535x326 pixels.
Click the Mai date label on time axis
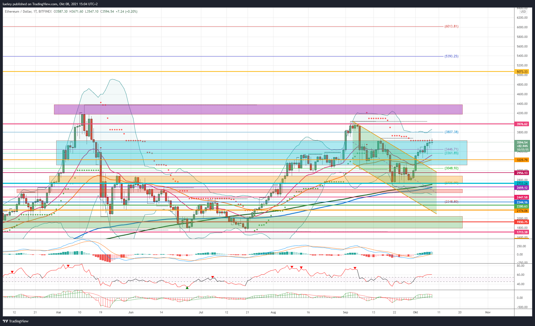click(x=58, y=312)
